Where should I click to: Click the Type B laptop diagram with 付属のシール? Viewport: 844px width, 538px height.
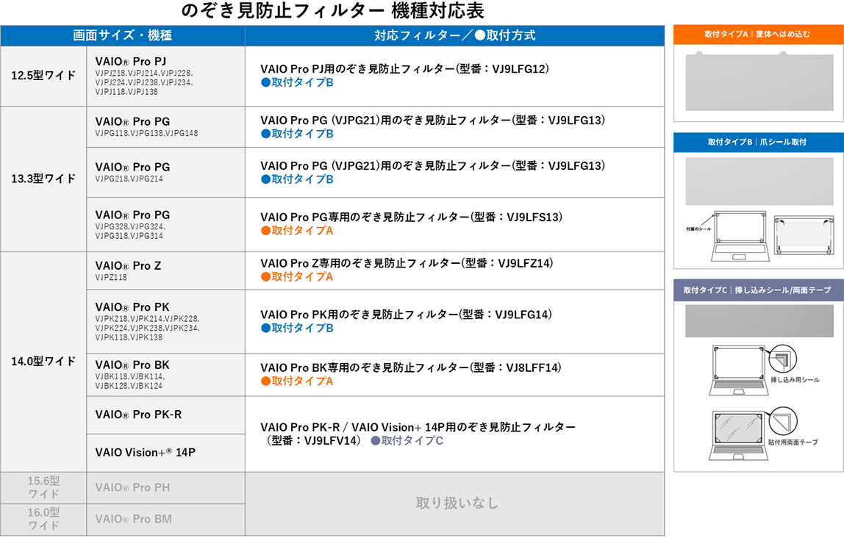coord(739,236)
